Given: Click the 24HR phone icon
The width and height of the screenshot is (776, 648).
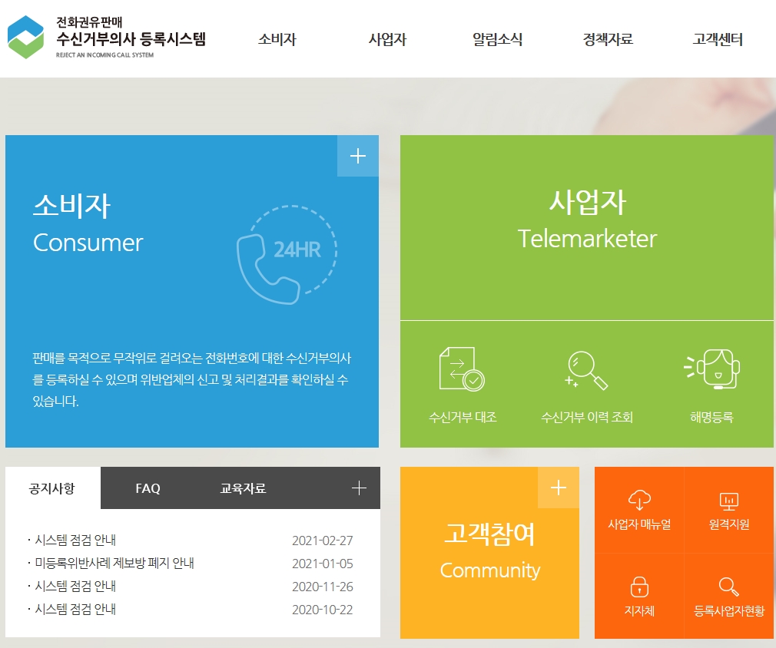Looking at the screenshot, I should point(287,254).
